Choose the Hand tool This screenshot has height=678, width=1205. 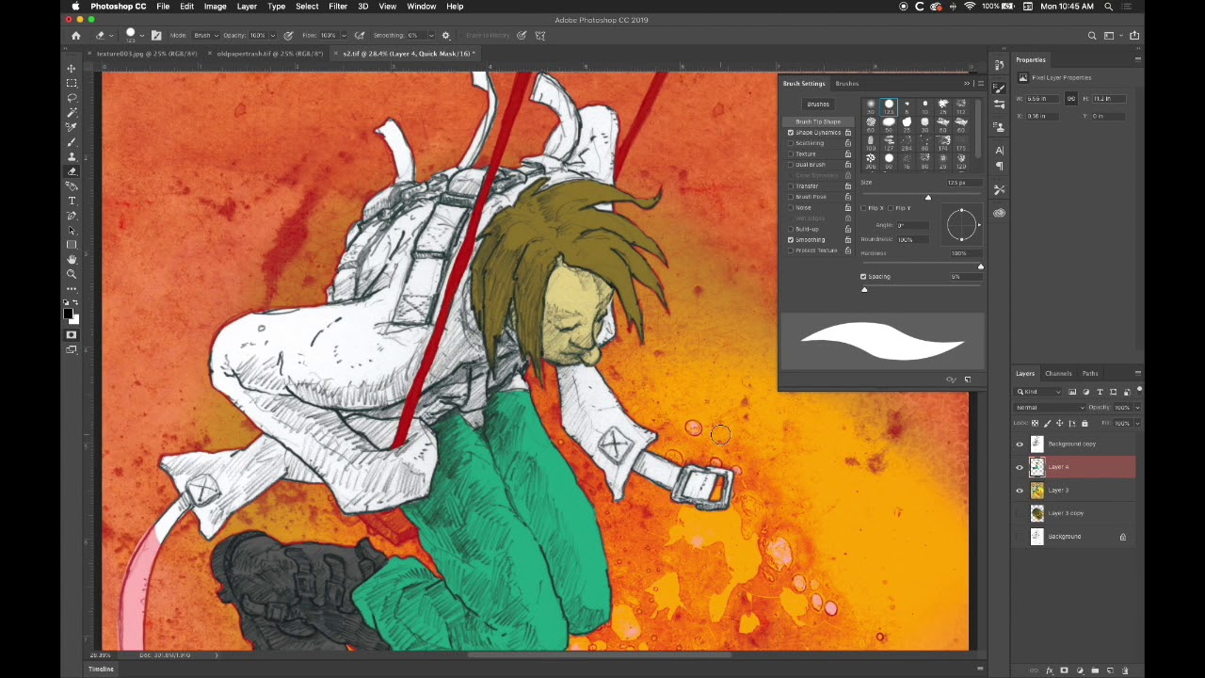point(72,259)
